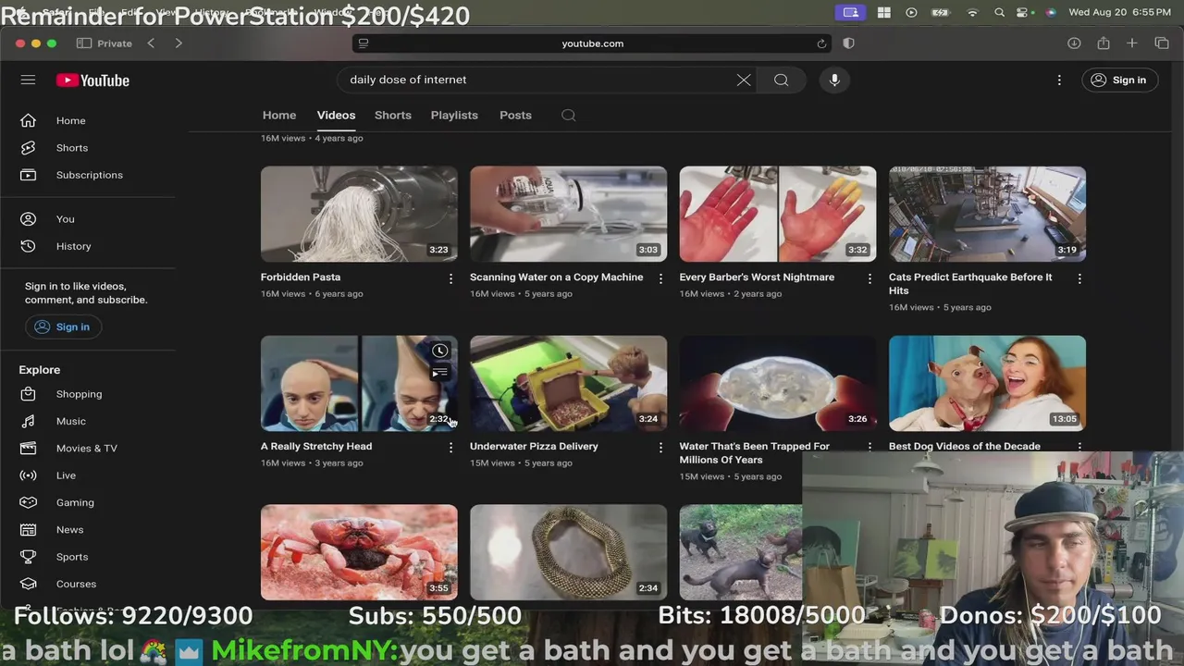Play the Scanning Water thumbnail
Viewport: 1184px width, 666px height.
pos(568,214)
